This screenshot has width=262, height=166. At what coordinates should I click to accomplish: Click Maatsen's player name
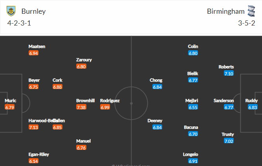pyautogui.click(x=37, y=46)
